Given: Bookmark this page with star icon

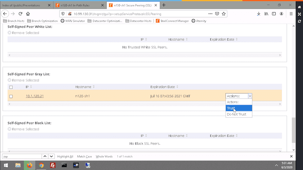Looking at the screenshot, I should click(224, 14).
